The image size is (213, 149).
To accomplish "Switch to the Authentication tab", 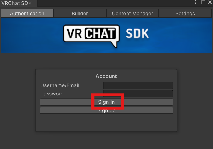I will coord(27,13).
